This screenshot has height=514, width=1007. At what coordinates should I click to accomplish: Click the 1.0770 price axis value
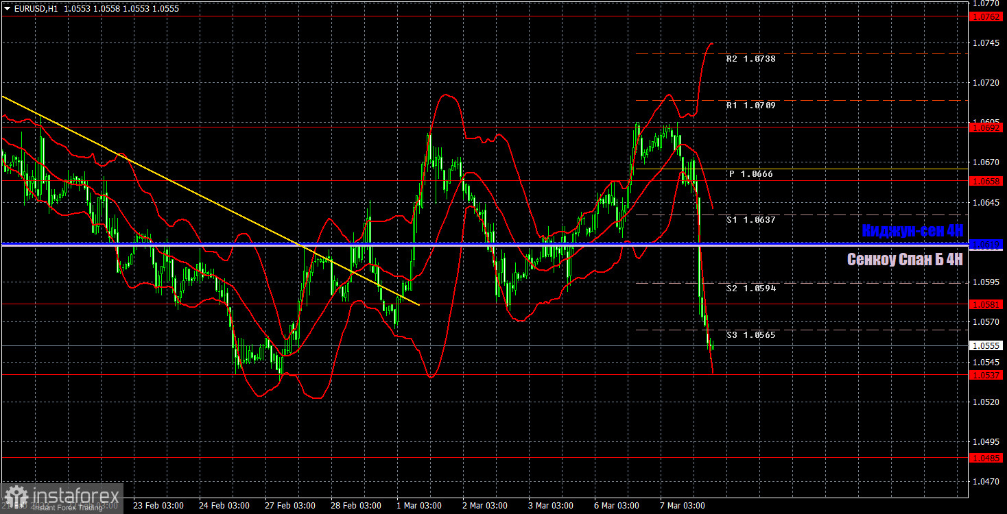(x=986, y=3)
